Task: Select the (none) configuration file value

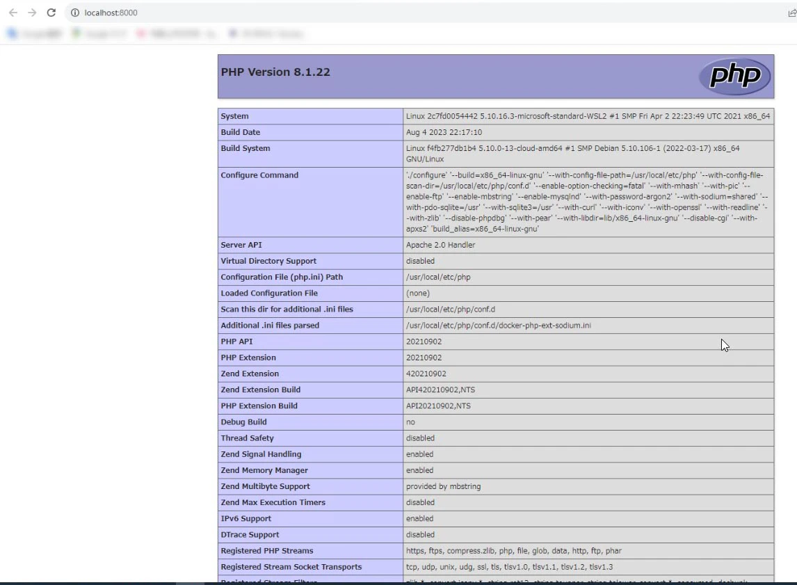Action: coord(418,294)
